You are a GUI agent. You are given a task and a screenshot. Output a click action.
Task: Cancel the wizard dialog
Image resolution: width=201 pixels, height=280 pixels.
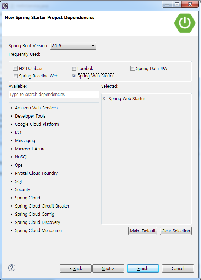coord(178,268)
